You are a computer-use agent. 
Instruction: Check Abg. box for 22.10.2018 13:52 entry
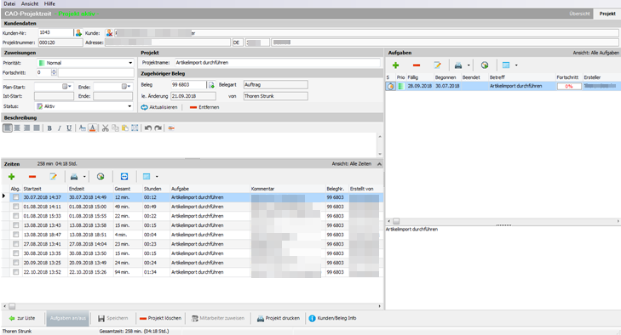tap(15, 272)
